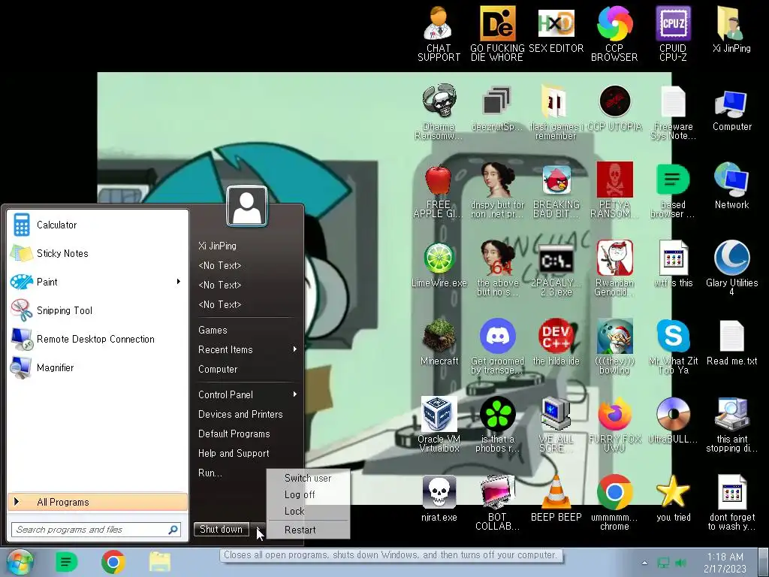The width and height of the screenshot is (769, 577).
Task: Open shutdown options arrow beside Shut down
Action: point(259,530)
